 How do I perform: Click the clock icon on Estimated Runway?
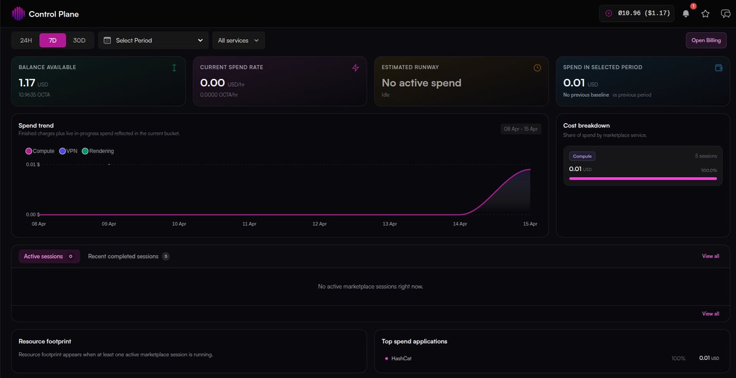point(537,67)
